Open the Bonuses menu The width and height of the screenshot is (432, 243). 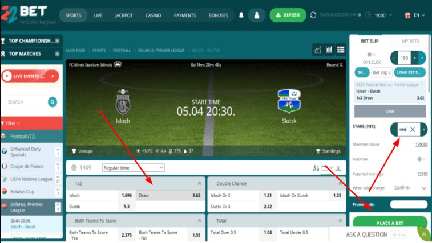(218, 15)
